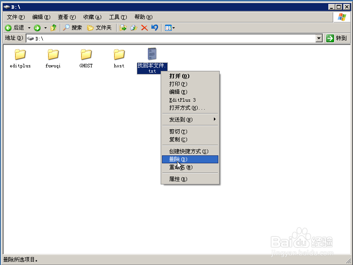This screenshot has height=265, width=353.
Task: Expand 发送到(N) submenu
Action: (190, 120)
